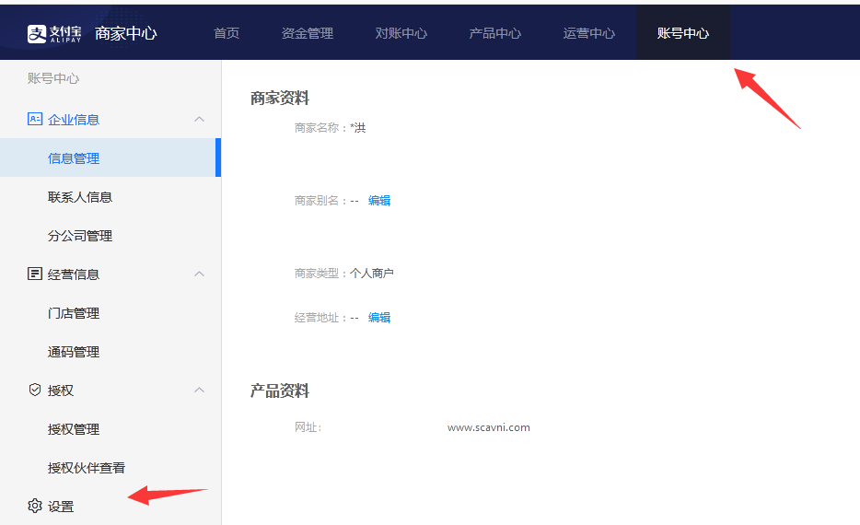Open the 首页 top navigation tab

tap(227, 33)
